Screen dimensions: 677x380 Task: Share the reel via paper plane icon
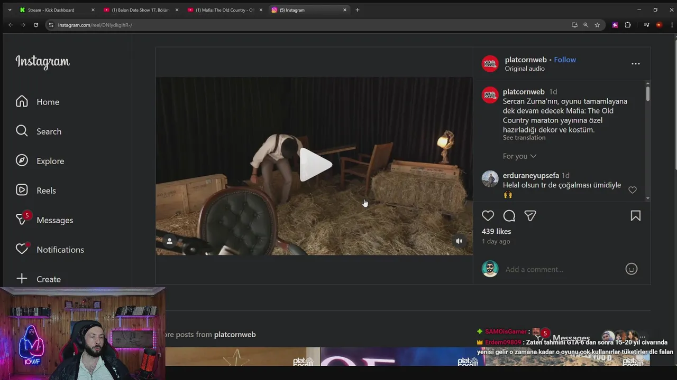point(530,215)
